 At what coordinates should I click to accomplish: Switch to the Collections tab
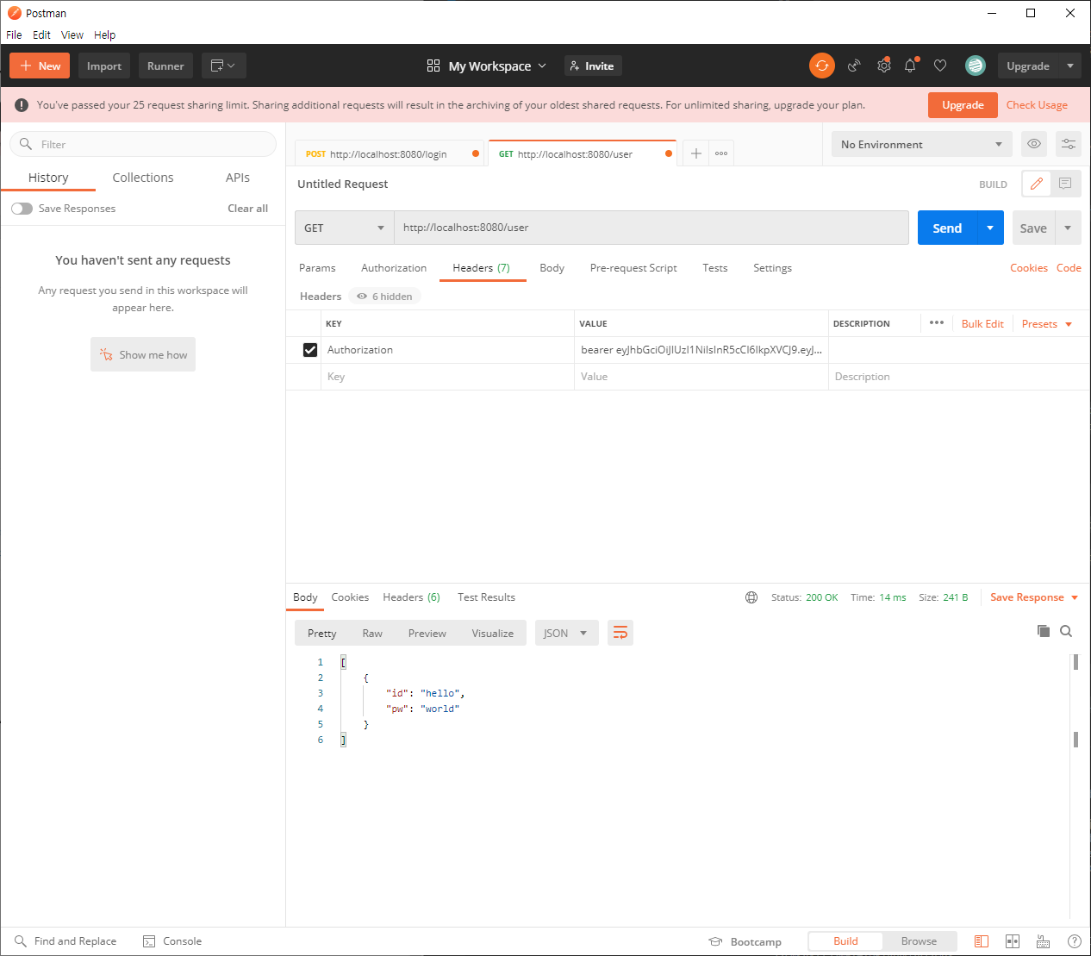[x=143, y=178]
